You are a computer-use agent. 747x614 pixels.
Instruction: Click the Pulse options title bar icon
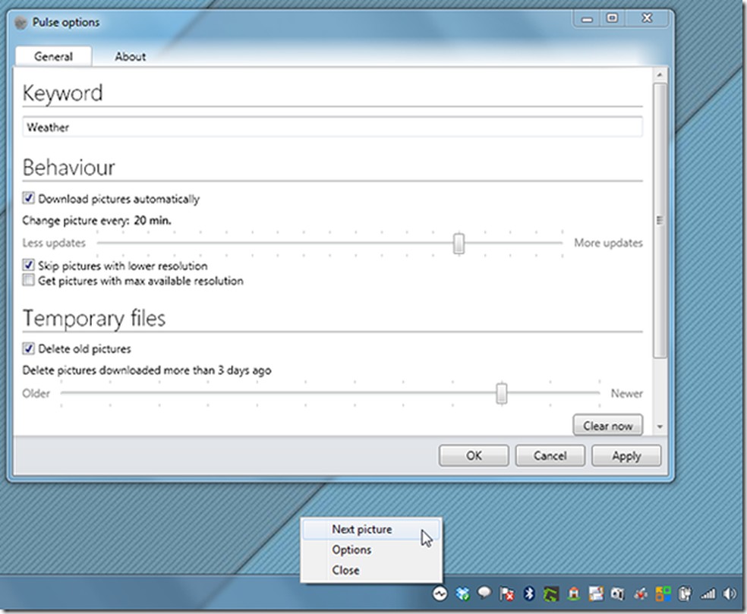click(x=20, y=22)
